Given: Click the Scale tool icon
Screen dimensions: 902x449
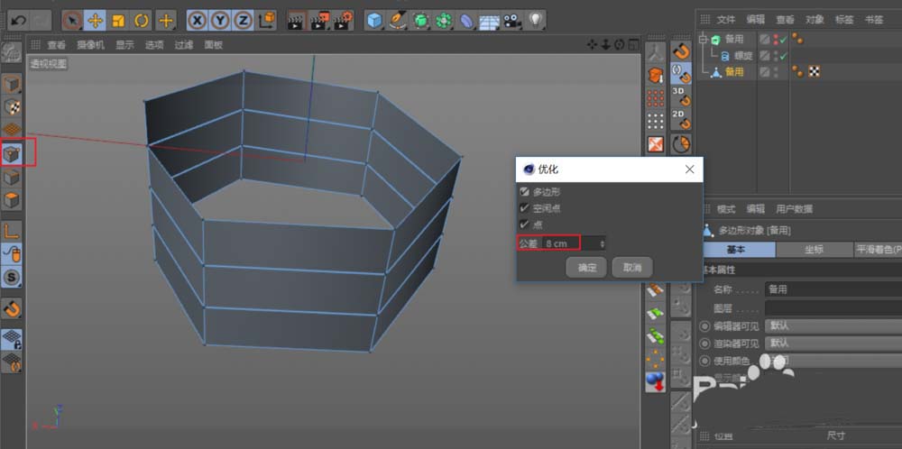Looking at the screenshot, I should click(118, 20).
